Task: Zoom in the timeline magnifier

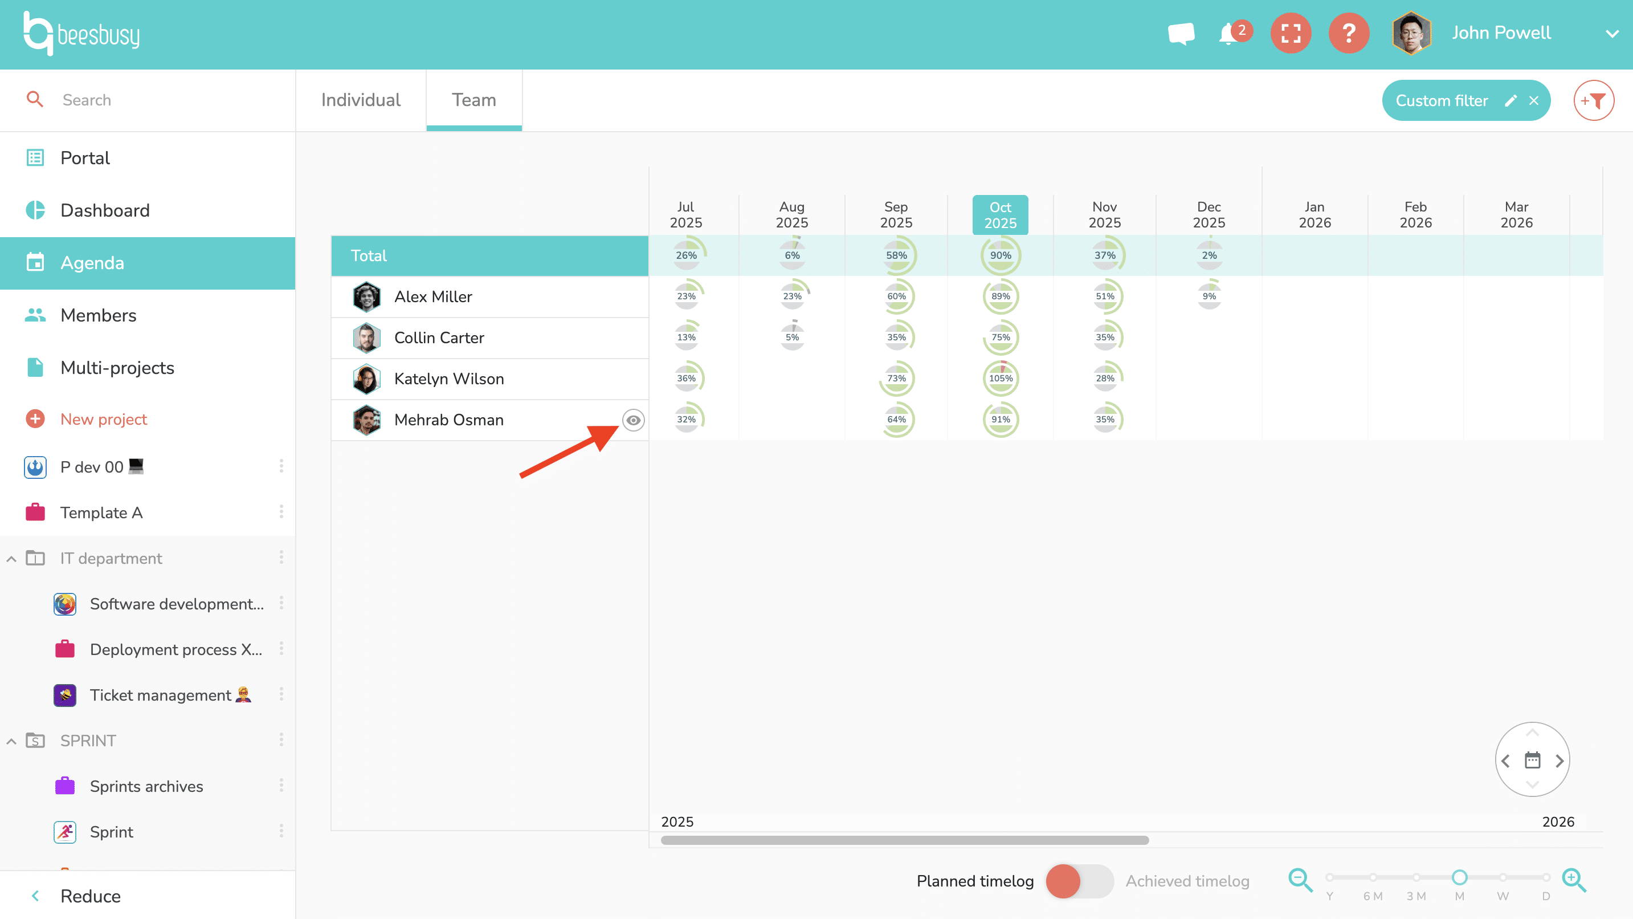Action: point(1574,880)
